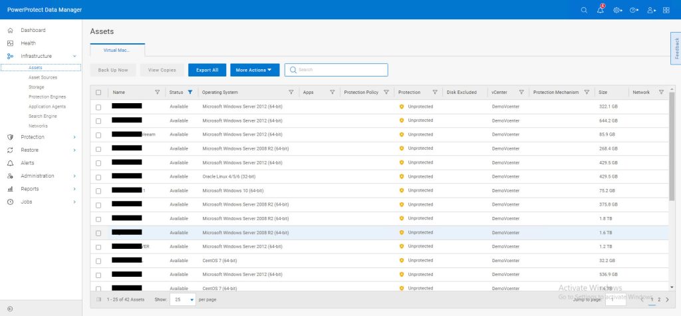681x316 pixels.
Task: Select the Microsoft Windows 10 row checkbox
Action: coord(98,191)
